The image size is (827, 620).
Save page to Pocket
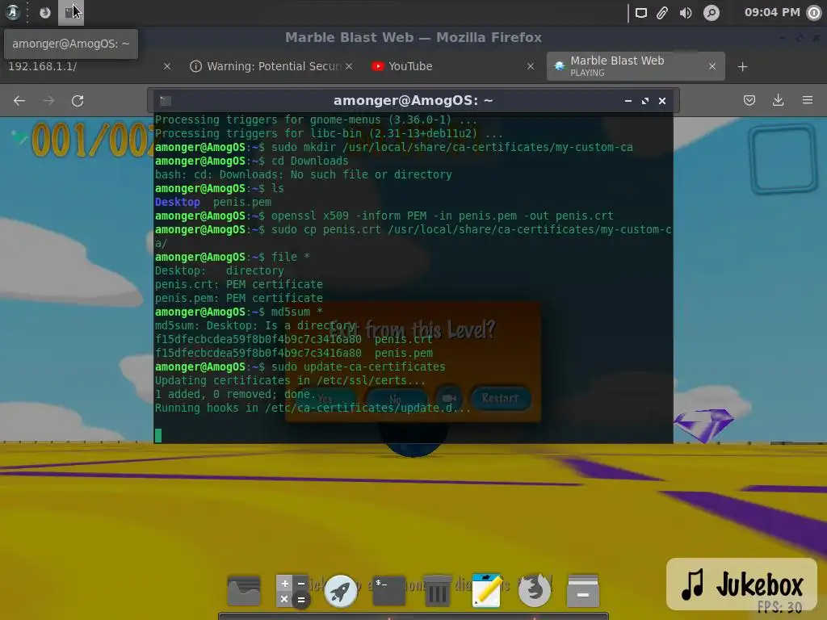[749, 100]
